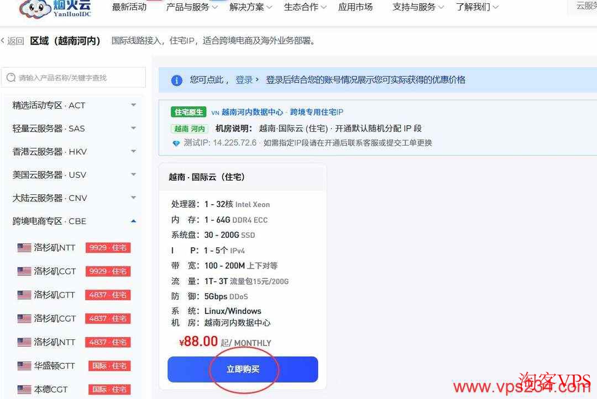Click the 4837·住宅 badge of 洛杉矶GTT
597x399 pixels.
click(108, 295)
